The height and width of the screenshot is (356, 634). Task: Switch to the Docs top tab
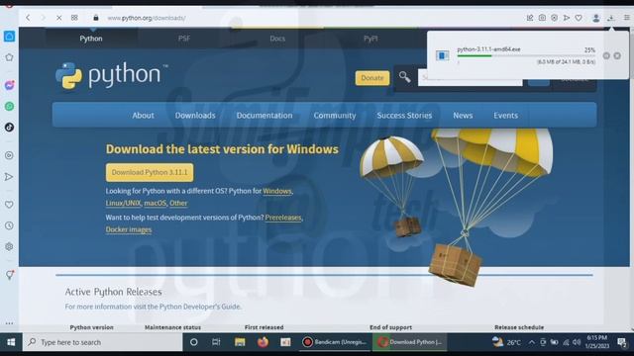click(x=277, y=39)
